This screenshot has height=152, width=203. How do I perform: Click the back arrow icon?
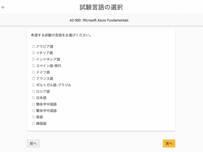click(x=3, y=7)
